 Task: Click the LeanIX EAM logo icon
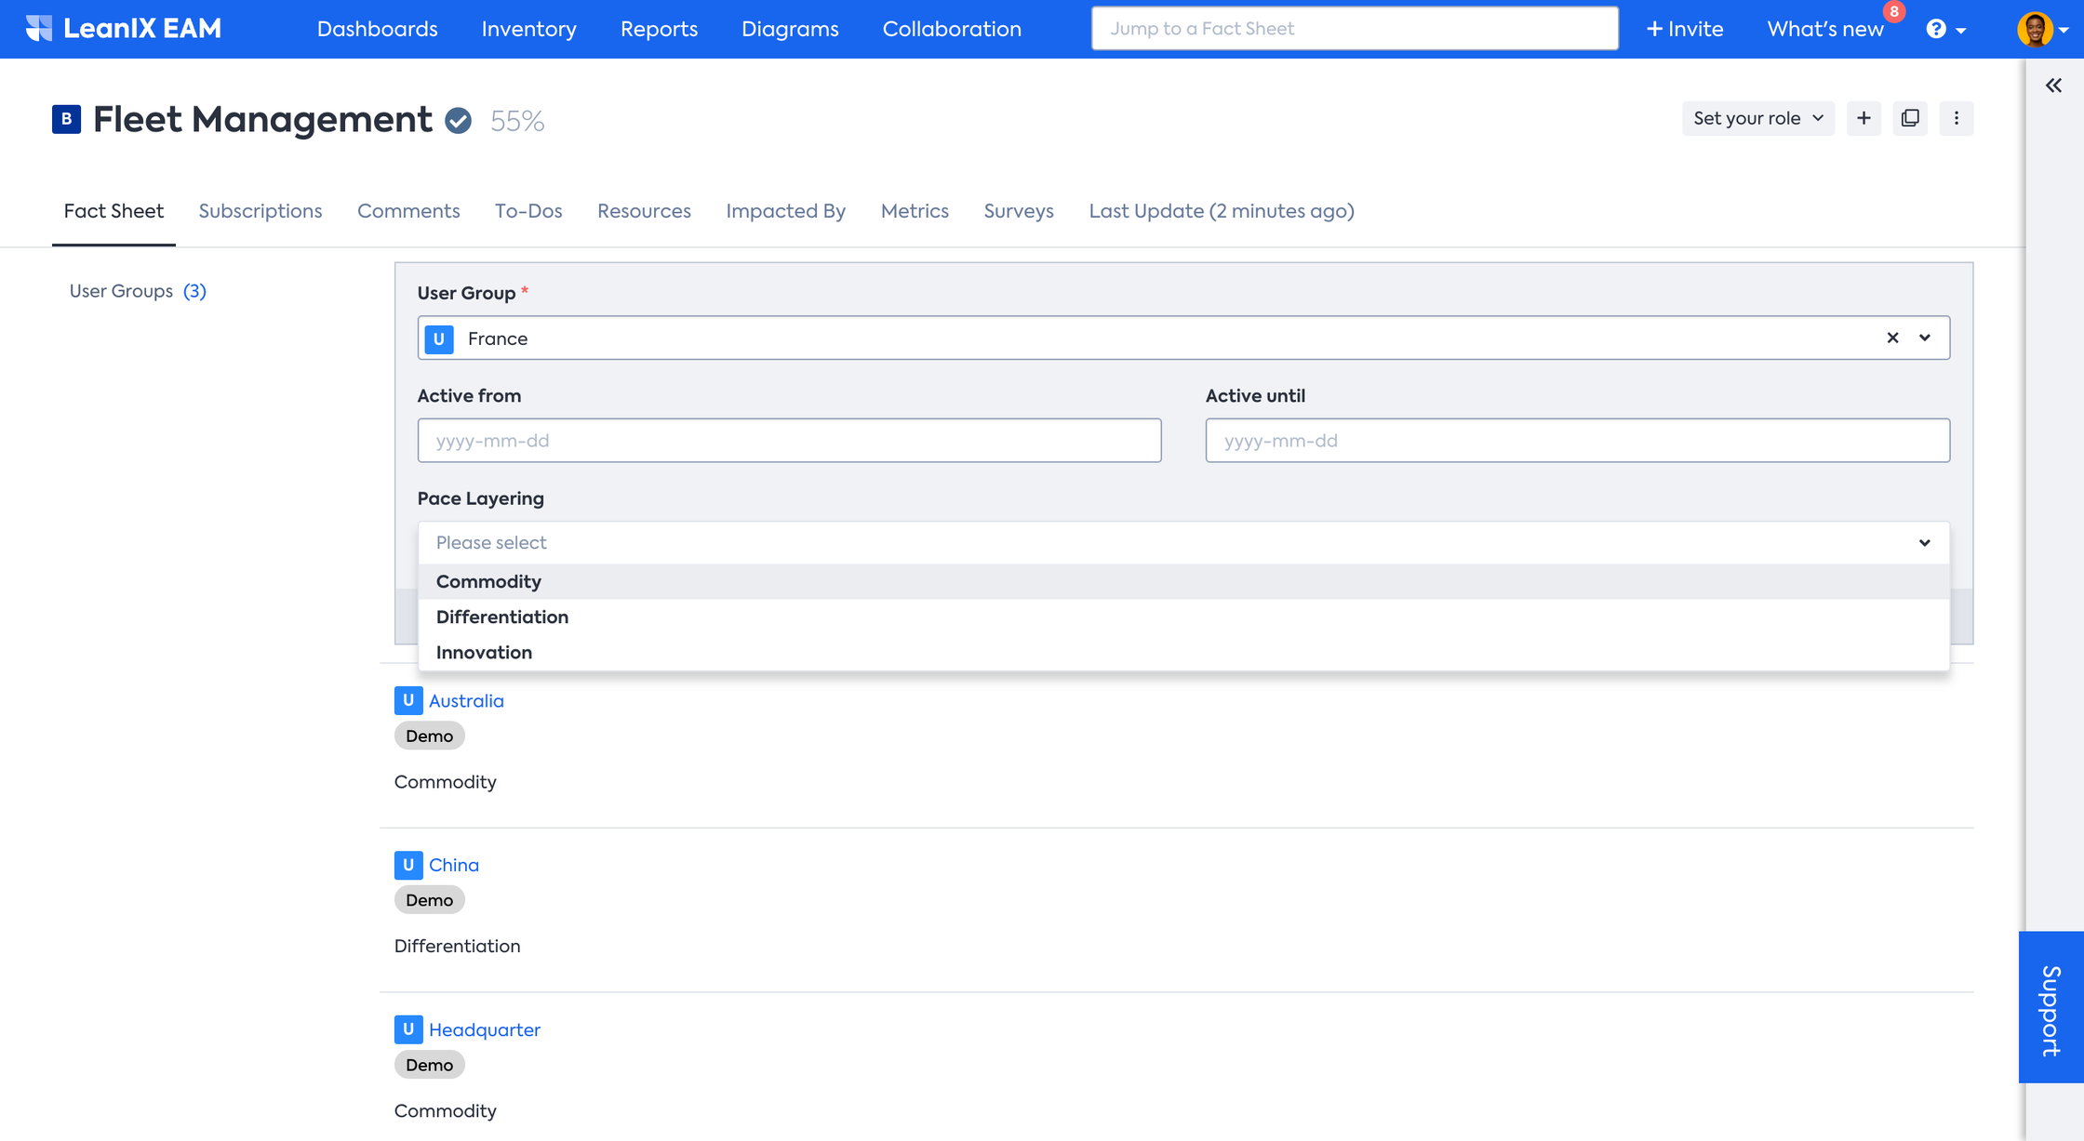(39, 28)
